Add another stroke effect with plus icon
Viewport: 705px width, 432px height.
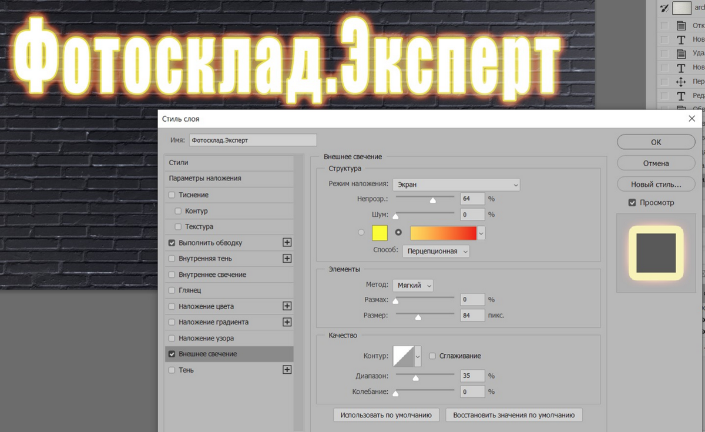click(287, 242)
